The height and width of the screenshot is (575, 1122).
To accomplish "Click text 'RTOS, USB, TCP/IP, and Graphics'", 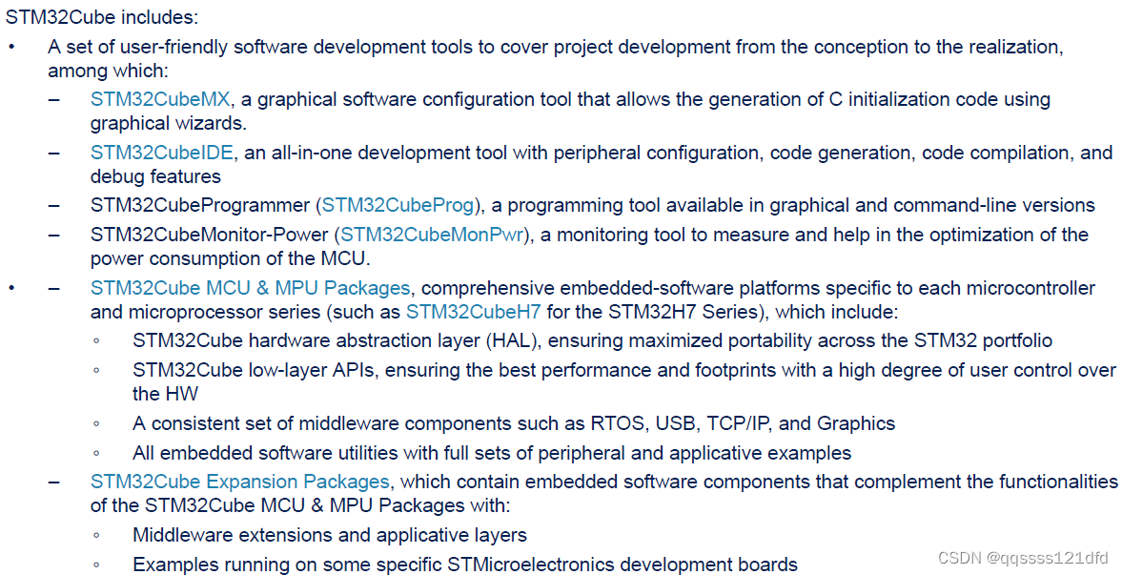I will (x=744, y=423).
